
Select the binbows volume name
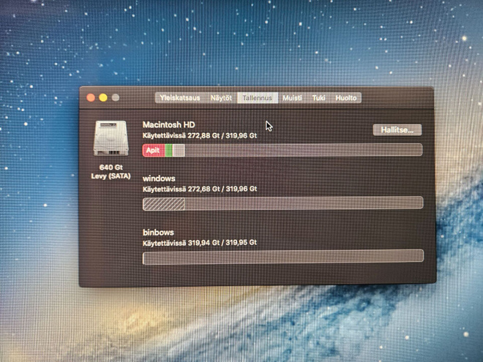(x=158, y=233)
